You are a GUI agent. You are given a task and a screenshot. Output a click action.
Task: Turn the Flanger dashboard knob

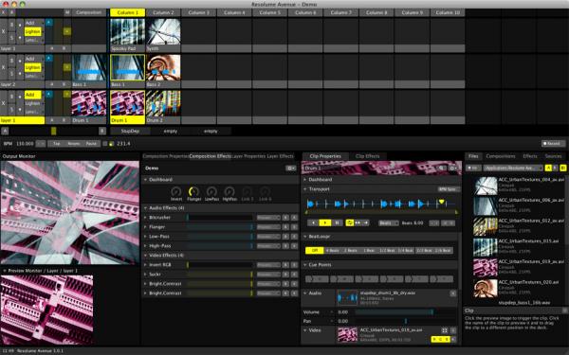(193, 191)
